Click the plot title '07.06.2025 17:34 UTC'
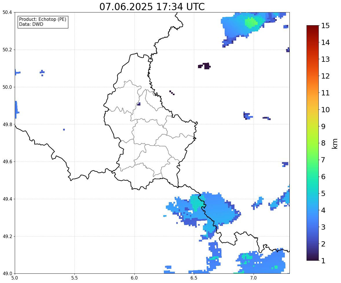This screenshot has width=341, height=283. pos(152,7)
